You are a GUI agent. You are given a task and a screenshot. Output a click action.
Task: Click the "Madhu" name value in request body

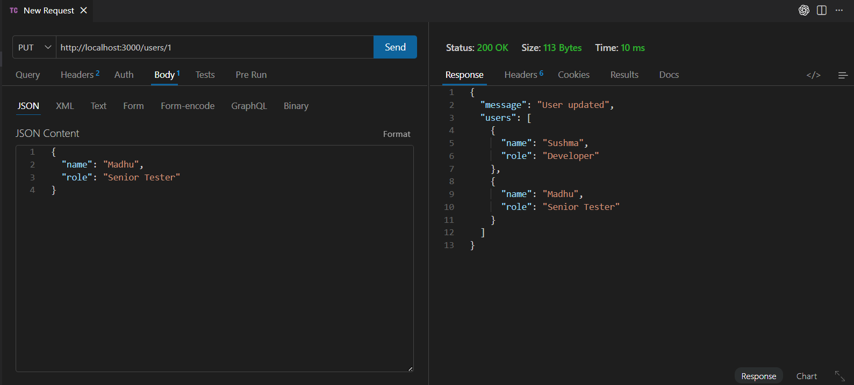pyautogui.click(x=121, y=164)
